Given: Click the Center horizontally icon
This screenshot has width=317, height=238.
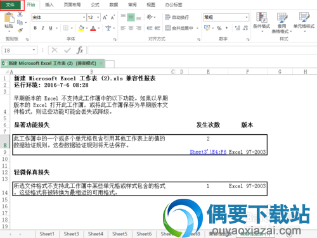Looking at the screenshot, I should click(131, 28).
